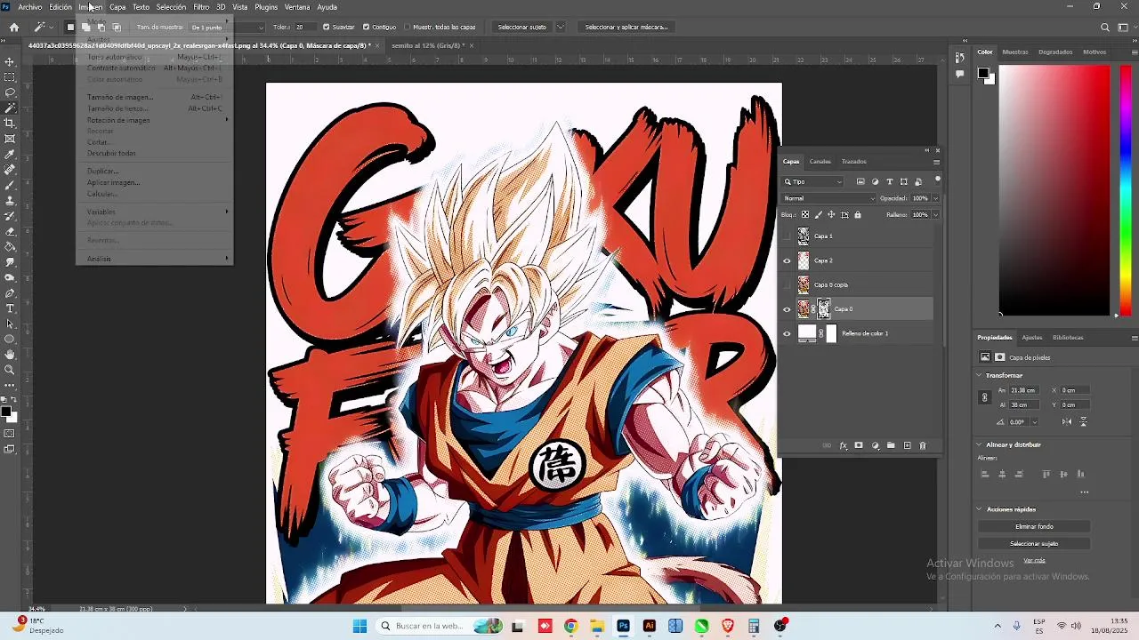Select the Lasso tool
This screenshot has height=640, width=1139.
pyautogui.click(x=10, y=92)
